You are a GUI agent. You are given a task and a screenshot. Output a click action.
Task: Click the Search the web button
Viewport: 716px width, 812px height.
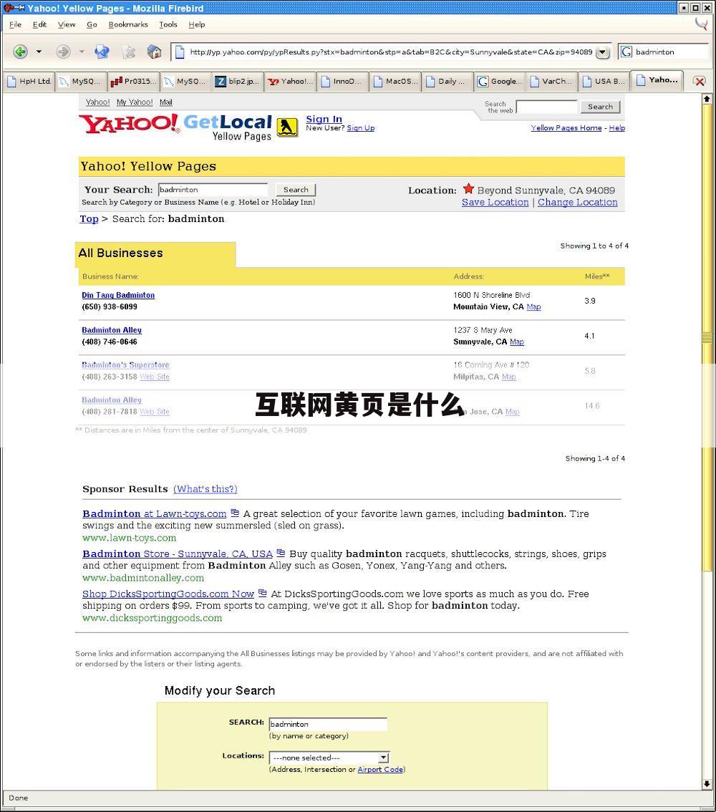600,107
